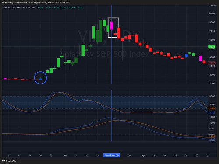Click the 10 date label on the time axis

(x=87, y=155)
